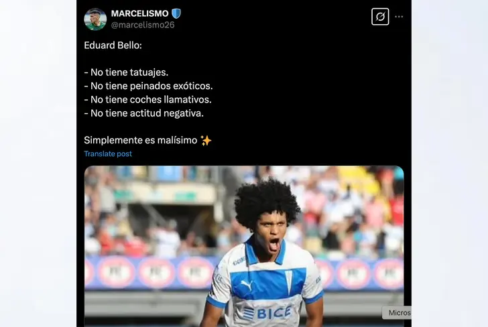Open the @marcelismo26 handle link
488x327 pixels.
(x=143, y=25)
